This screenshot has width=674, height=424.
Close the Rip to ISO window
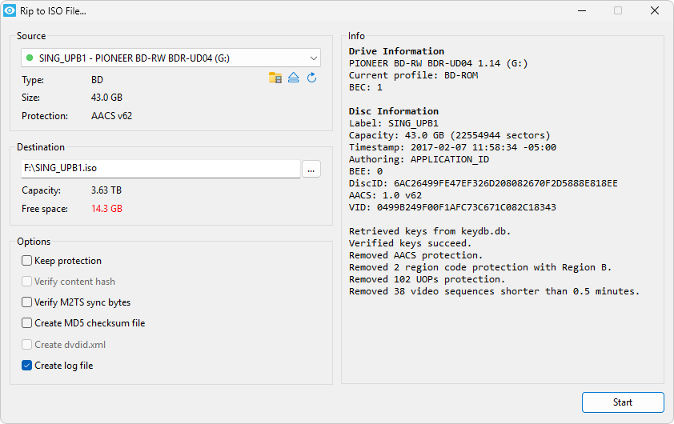[x=654, y=11]
